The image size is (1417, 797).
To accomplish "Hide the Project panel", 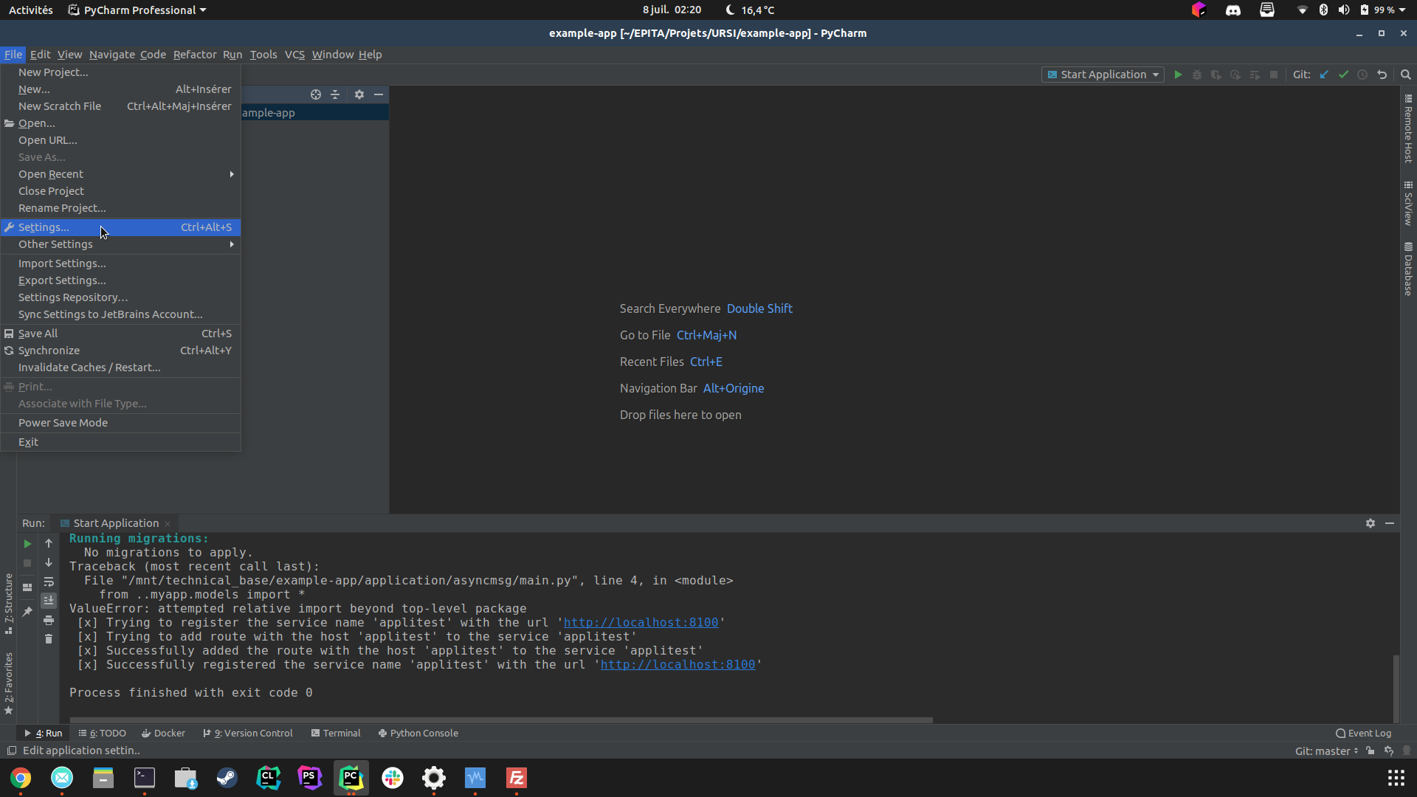I will click(x=379, y=94).
